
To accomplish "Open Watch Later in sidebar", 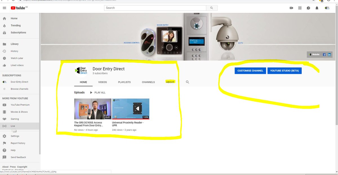I will pos(20,58).
